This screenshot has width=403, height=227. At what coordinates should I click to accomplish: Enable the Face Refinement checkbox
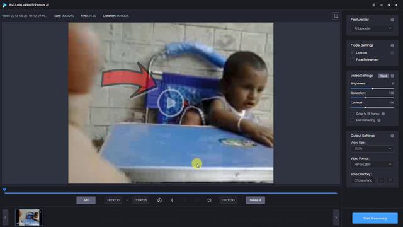coord(353,59)
